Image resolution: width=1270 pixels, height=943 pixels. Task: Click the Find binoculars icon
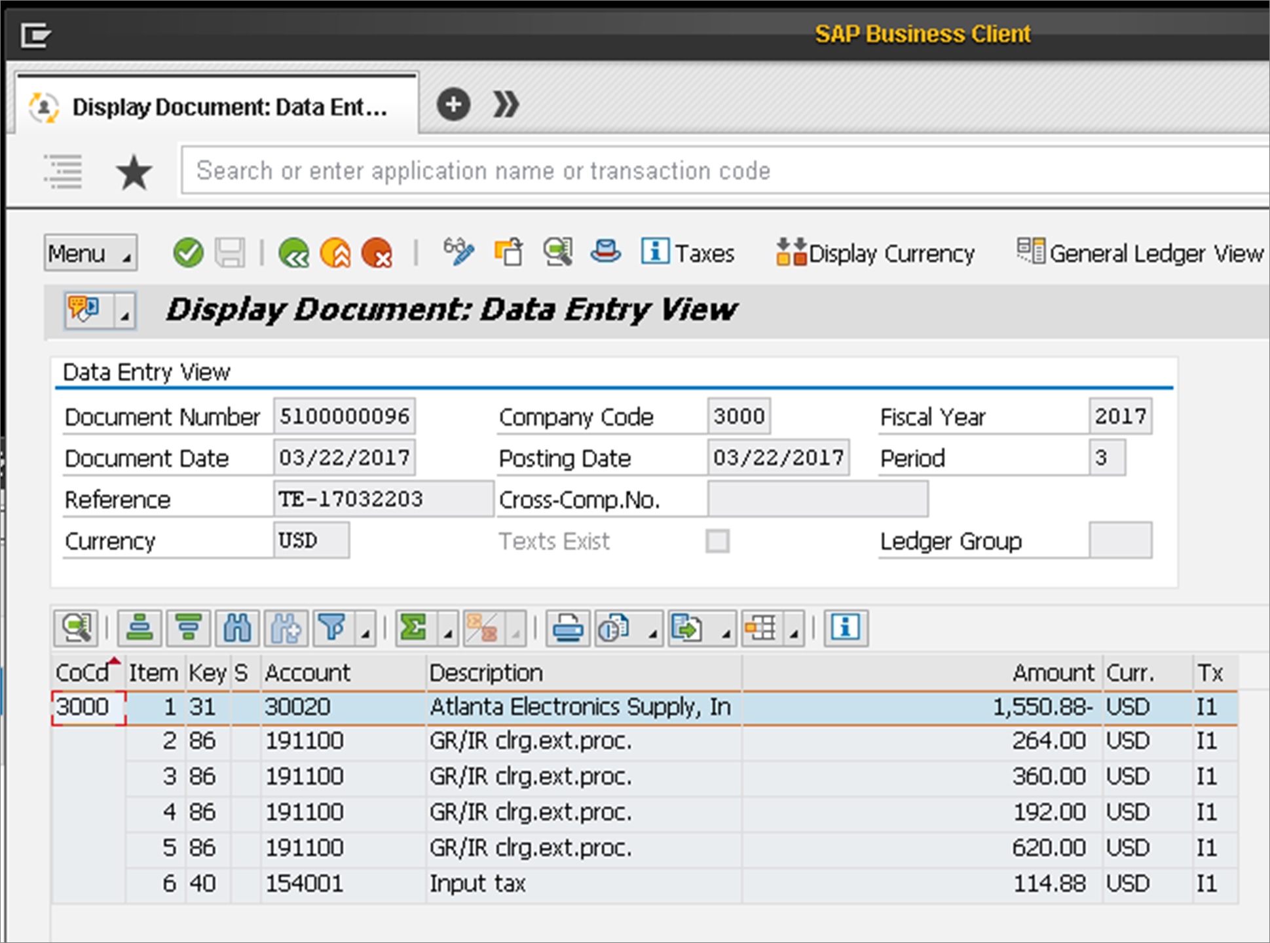point(237,629)
